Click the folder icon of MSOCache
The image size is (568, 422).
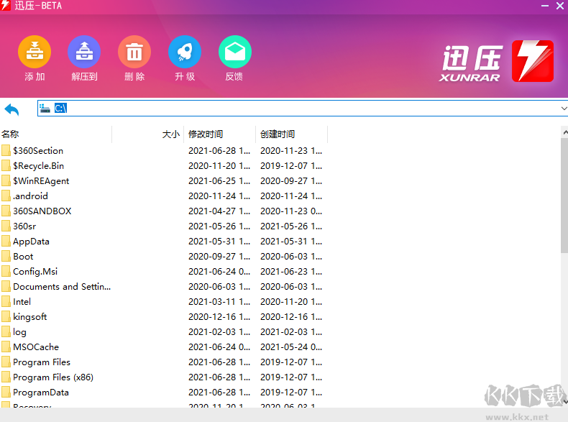pos(6,347)
